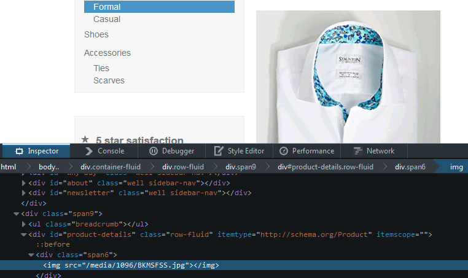Click the Performance tab's gauge icon
The image size is (468, 278).
pos(284,151)
